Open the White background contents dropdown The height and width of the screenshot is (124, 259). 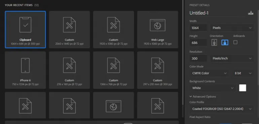(213, 88)
